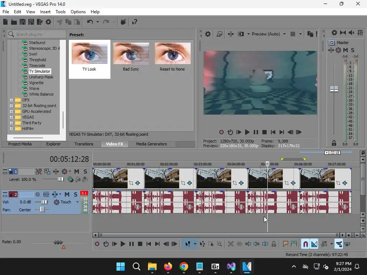Image resolution: width=367 pixels, height=275 pixels.
Task: Click the track 2 pan slider
Action: (x=42, y=209)
